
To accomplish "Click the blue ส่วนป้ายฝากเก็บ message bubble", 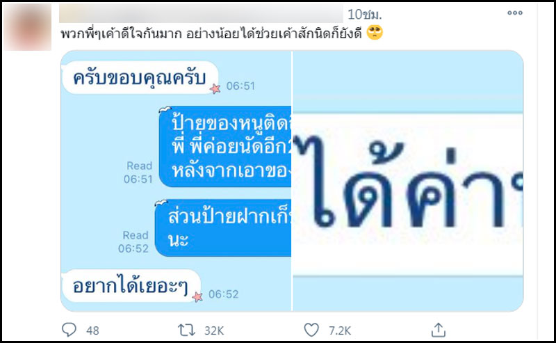I will (223, 228).
